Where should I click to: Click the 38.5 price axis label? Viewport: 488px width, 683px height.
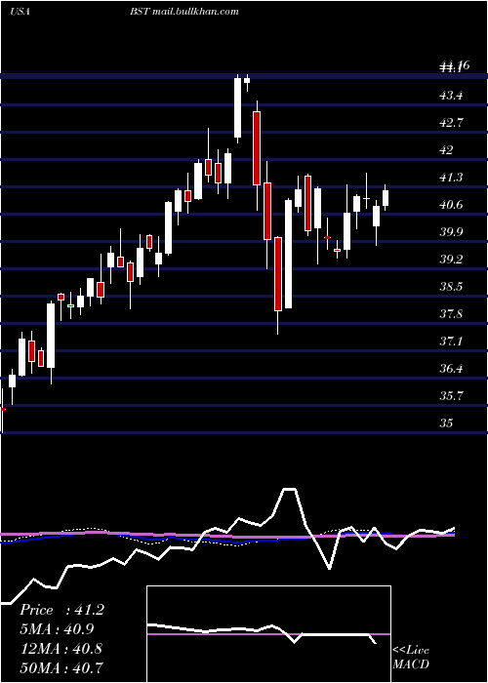tap(451, 287)
